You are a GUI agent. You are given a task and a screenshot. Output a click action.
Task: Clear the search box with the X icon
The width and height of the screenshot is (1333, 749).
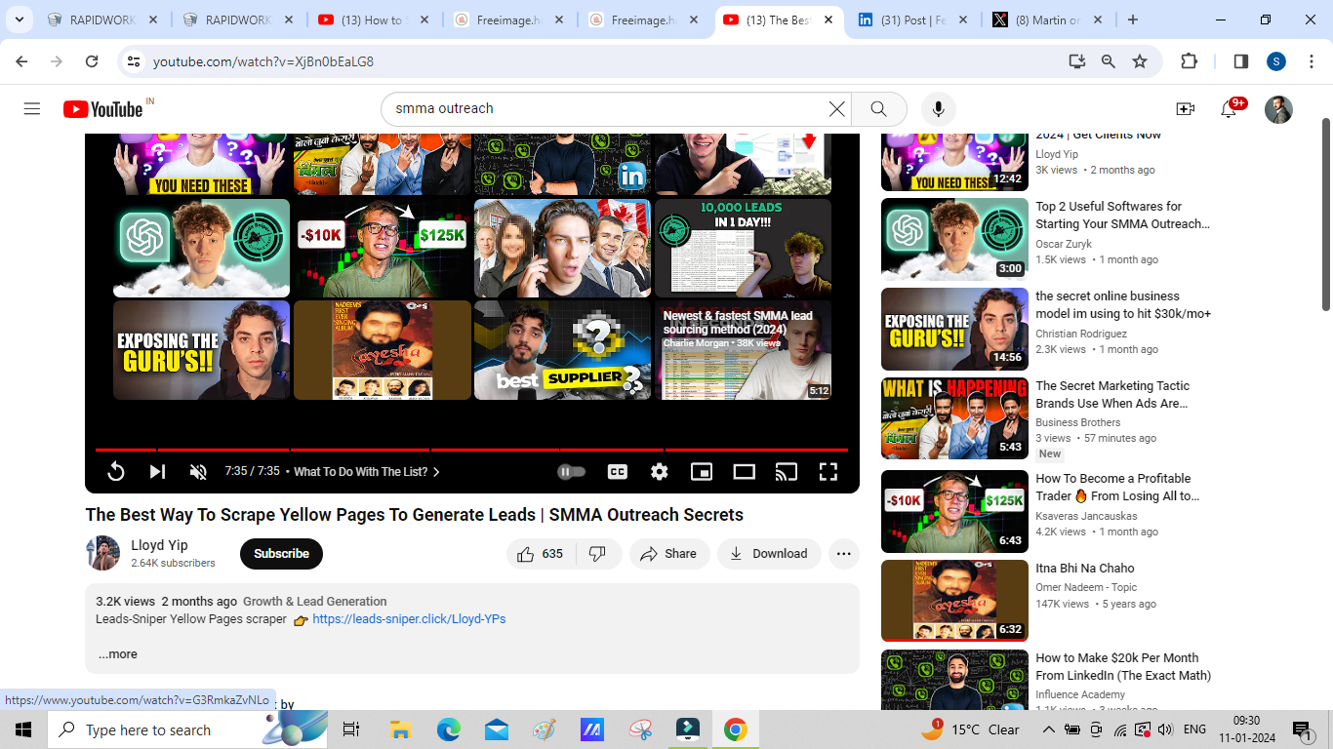pos(837,109)
